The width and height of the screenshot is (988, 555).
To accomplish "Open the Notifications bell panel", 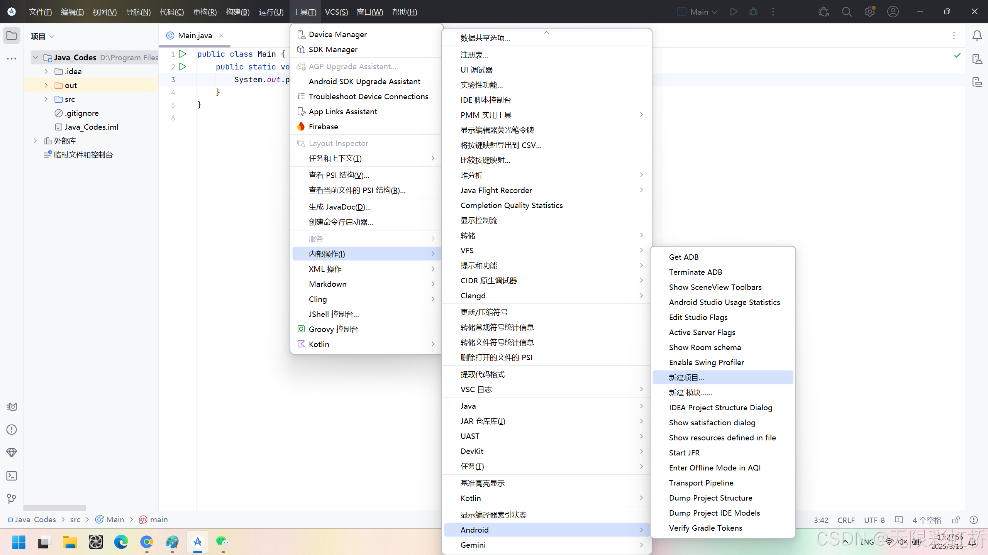I will pyautogui.click(x=977, y=36).
